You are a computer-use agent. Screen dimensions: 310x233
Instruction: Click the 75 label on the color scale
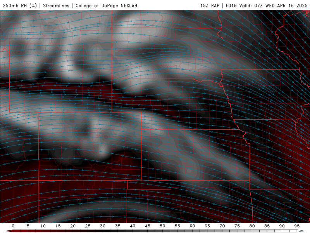click(x=237, y=226)
